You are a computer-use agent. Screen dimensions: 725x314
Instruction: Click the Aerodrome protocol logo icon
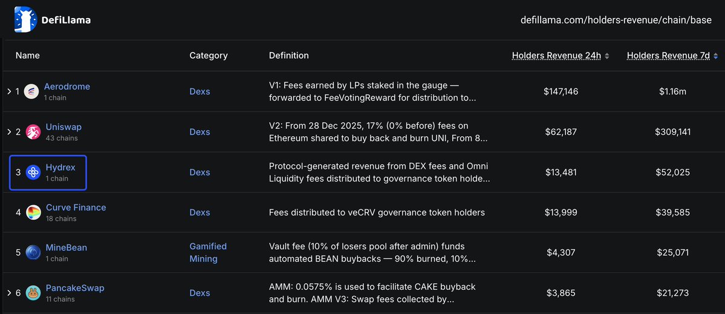click(31, 91)
